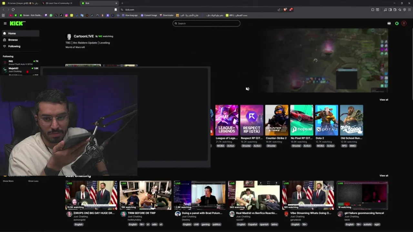
Task: Select MMO tag under Old School RuneScape
Action: (353, 146)
